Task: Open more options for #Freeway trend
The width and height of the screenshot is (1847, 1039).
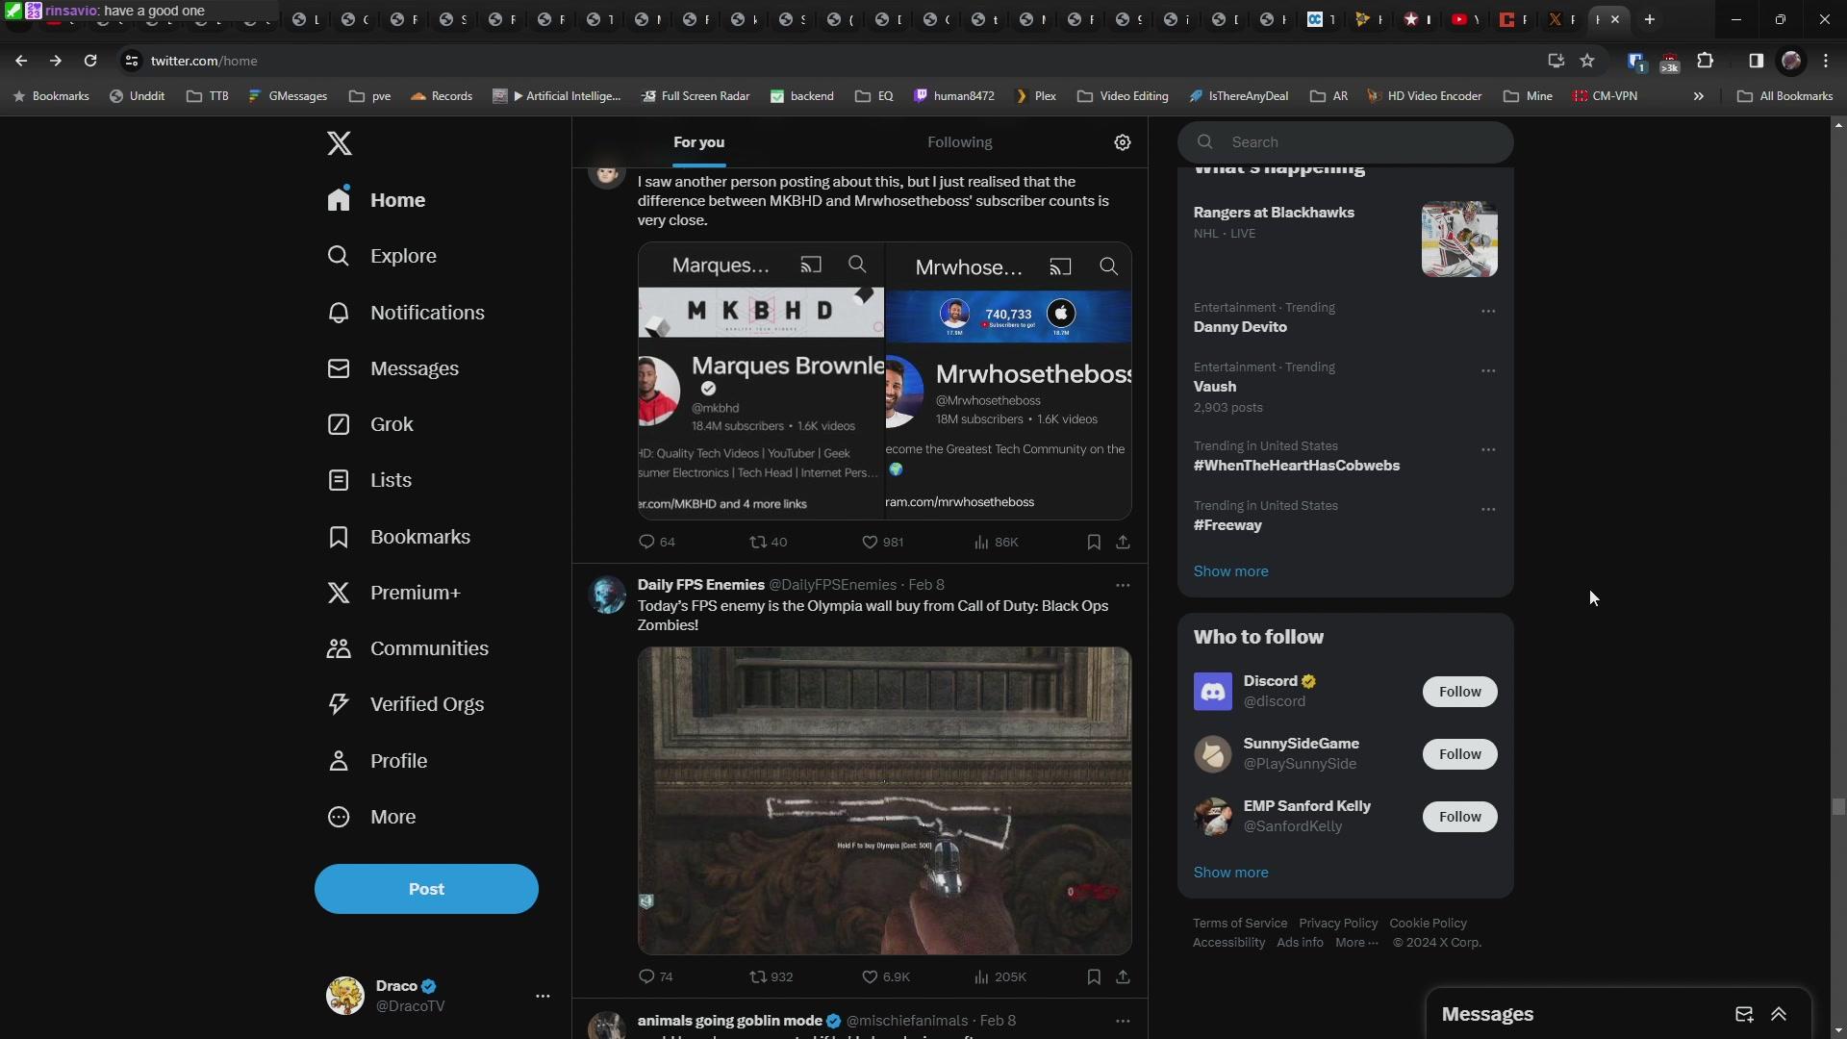Action: click(x=1488, y=509)
